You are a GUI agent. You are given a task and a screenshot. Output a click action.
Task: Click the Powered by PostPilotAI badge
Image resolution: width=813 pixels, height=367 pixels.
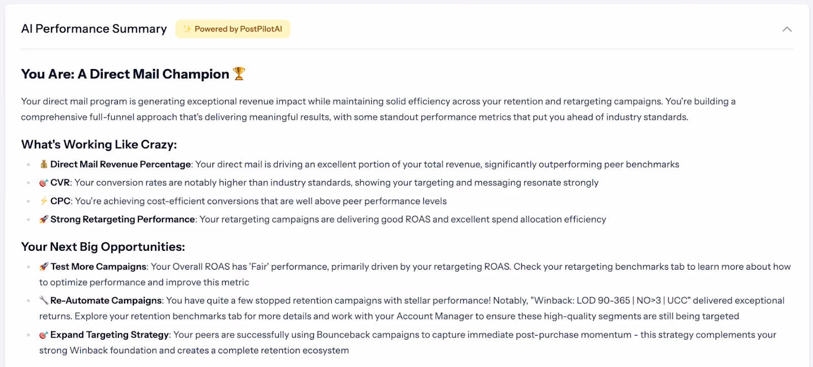coord(233,29)
